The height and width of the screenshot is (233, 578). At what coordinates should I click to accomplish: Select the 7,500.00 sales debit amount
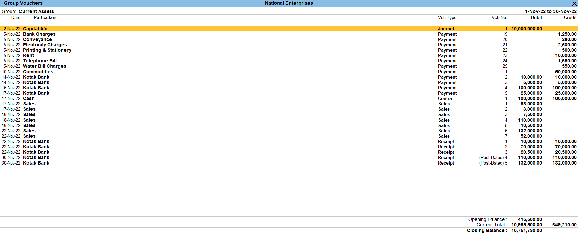pos(533,114)
